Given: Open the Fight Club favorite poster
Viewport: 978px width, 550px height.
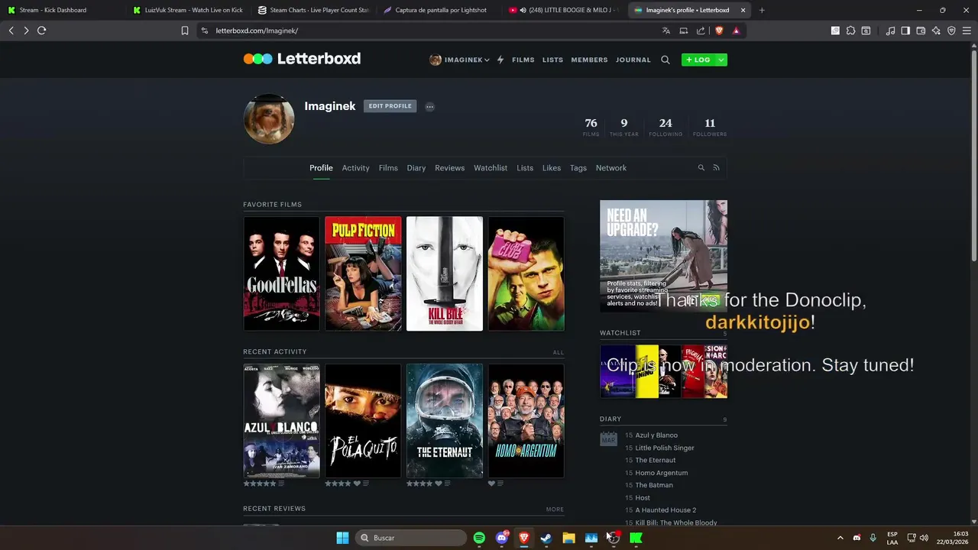Looking at the screenshot, I should pos(526,273).
